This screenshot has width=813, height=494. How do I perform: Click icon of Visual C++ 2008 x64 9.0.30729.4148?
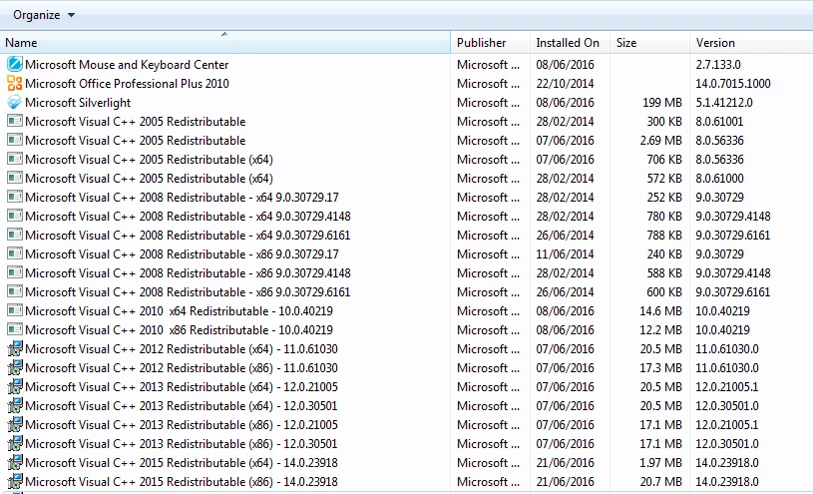15,216
